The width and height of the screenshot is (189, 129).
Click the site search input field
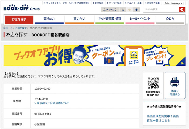(x=161, y=10)
